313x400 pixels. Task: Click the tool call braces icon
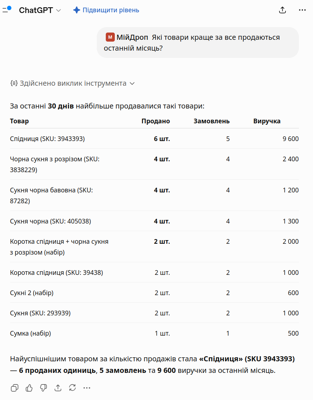coord(14,83)
